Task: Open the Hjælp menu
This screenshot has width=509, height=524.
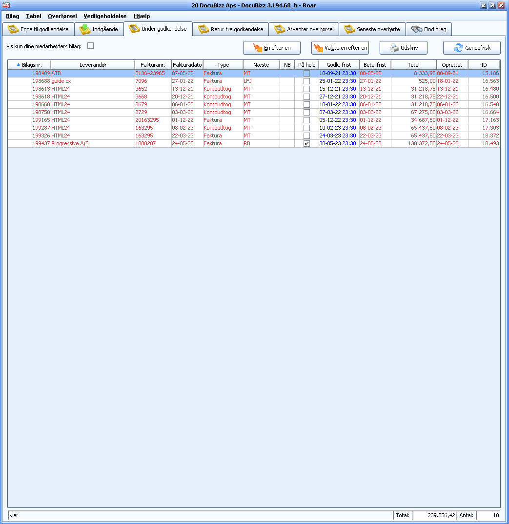Action: 142,16
